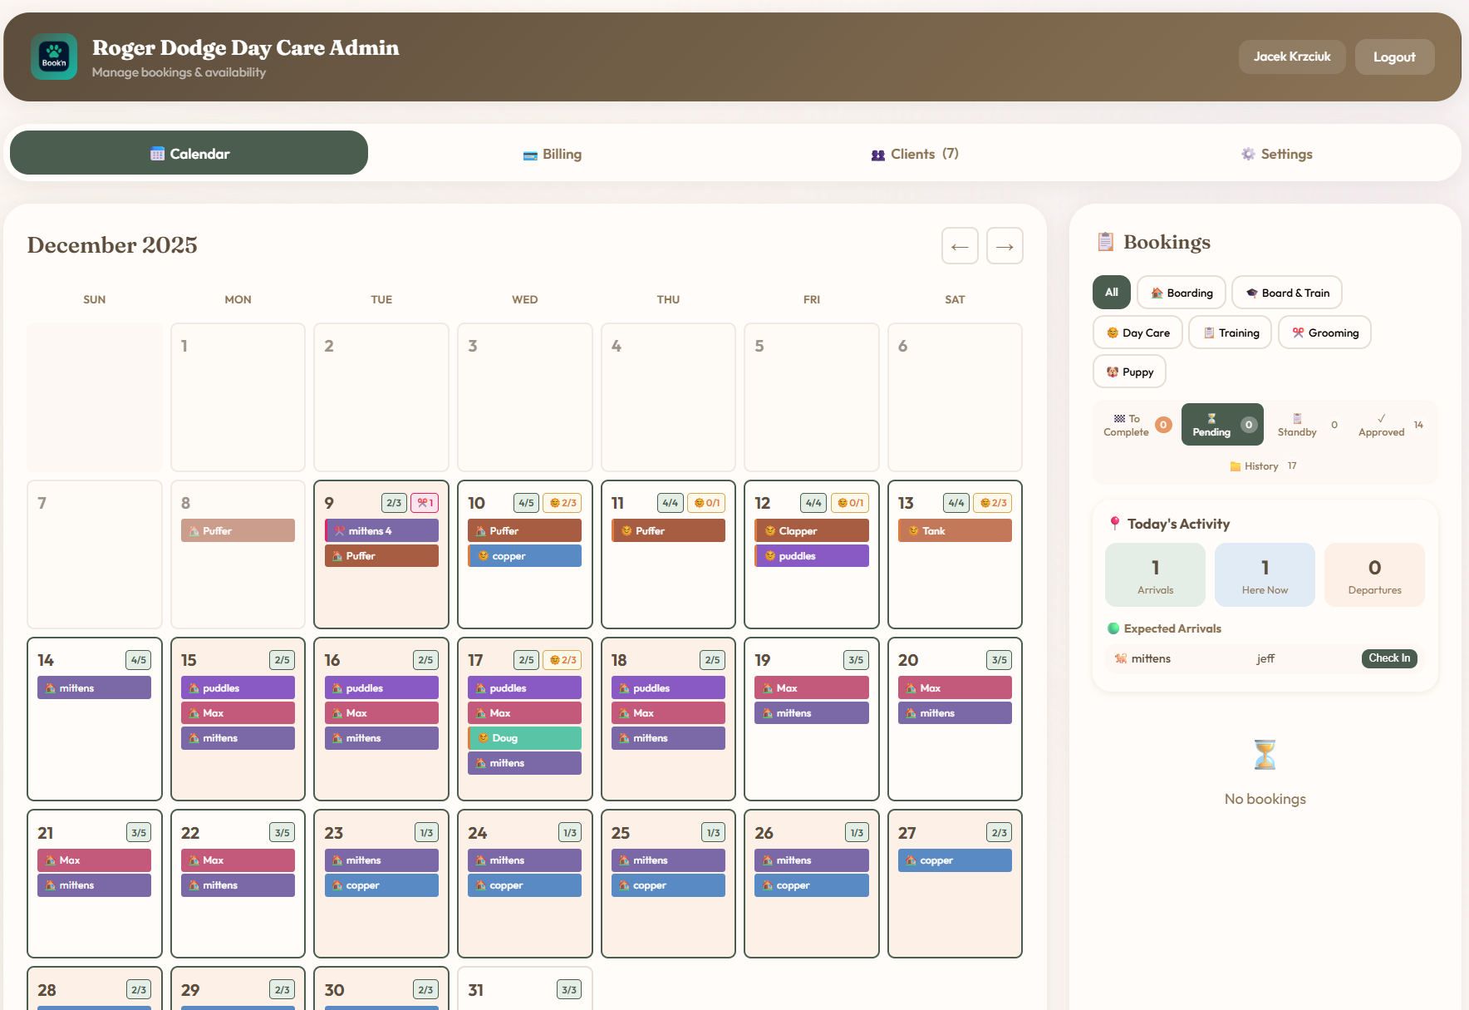Click the Bookn paw print logo
The width and height of the screenshot is (1469, 1010).
53,57
